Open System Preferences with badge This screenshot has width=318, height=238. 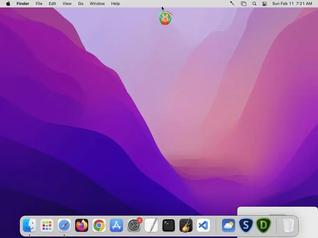pyautogui.click(x=134, y=225)
